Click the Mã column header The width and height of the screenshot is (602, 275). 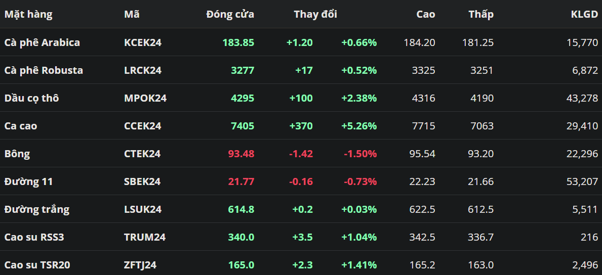[x=132, y=15]
